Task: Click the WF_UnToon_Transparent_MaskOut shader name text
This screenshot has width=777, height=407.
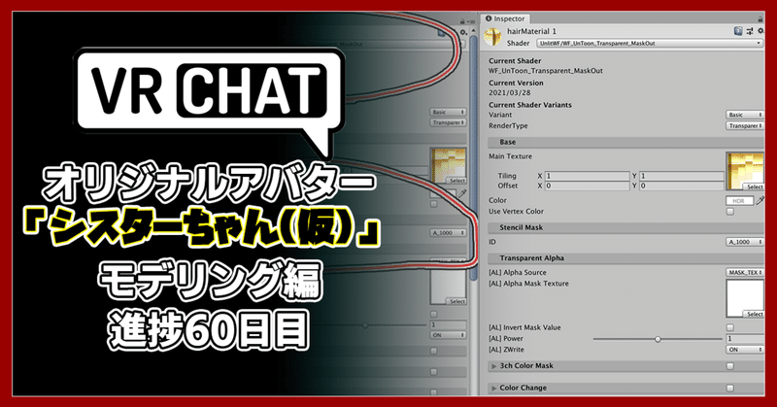Action: tap(546, 71)
